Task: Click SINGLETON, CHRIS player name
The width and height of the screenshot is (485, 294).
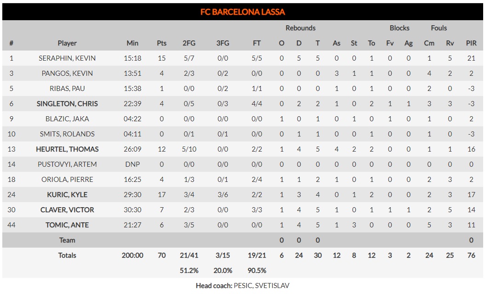Action: [x=67, y=103]
